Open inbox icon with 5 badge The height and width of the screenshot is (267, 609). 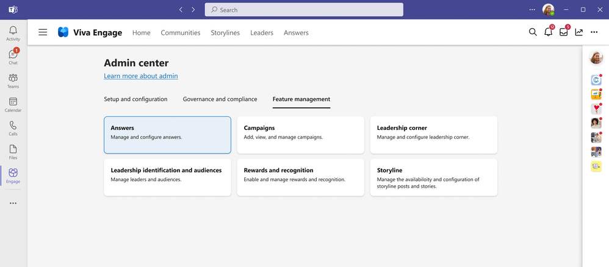pyautogui.click(x=564, y=32)
